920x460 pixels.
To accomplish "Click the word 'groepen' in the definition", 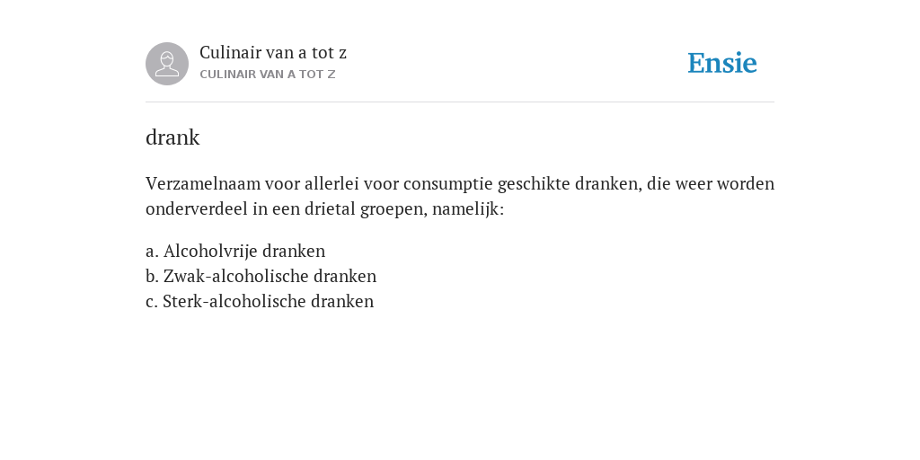I will pyautogui.click(x=394, y=209).
